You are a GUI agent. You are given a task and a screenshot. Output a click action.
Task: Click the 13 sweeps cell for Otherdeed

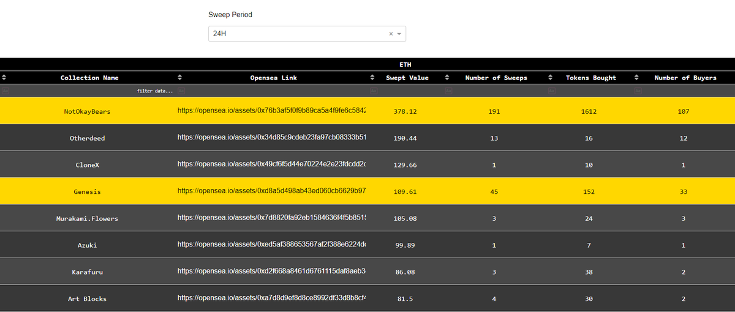pos(494,138)
